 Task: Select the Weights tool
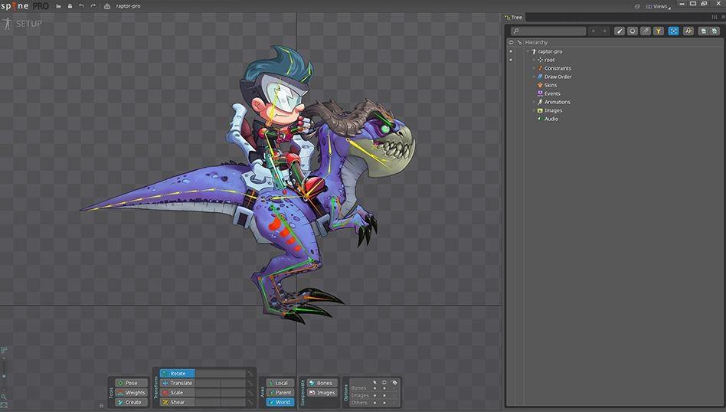tap(131, 393)
